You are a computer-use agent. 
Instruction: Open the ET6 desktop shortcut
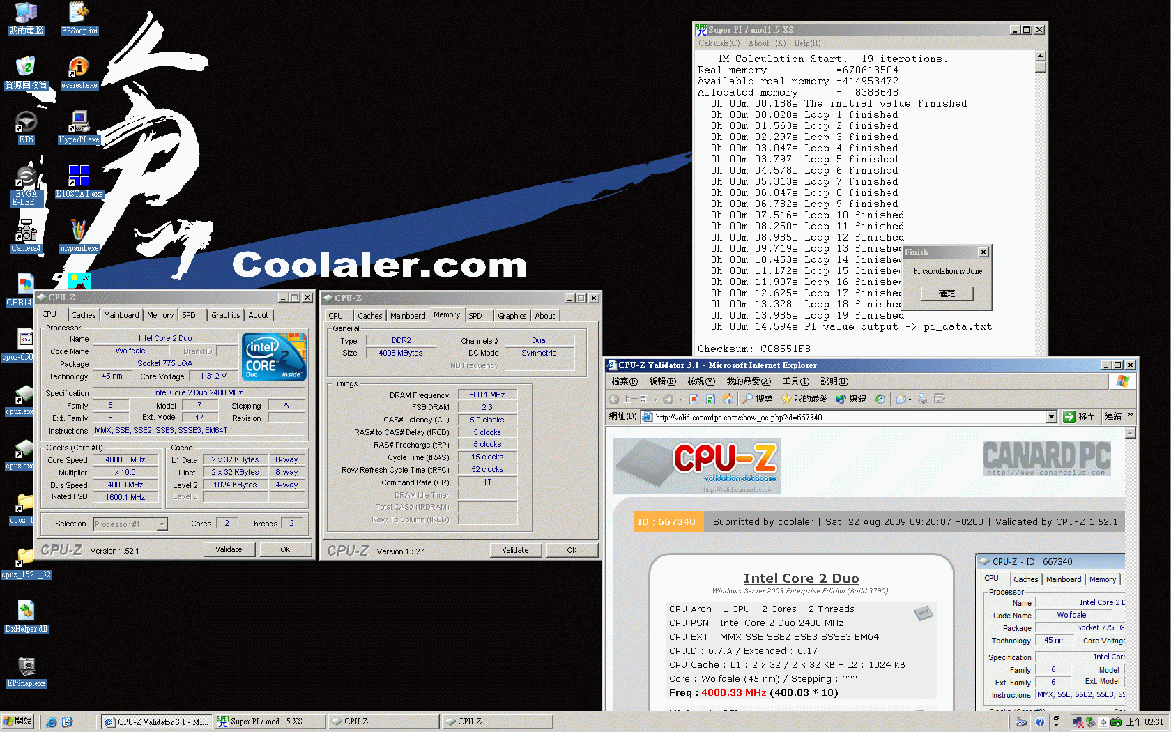(x=26, y=127)
